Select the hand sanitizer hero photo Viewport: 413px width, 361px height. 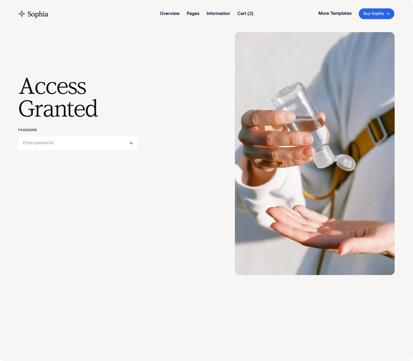point(315,153)
